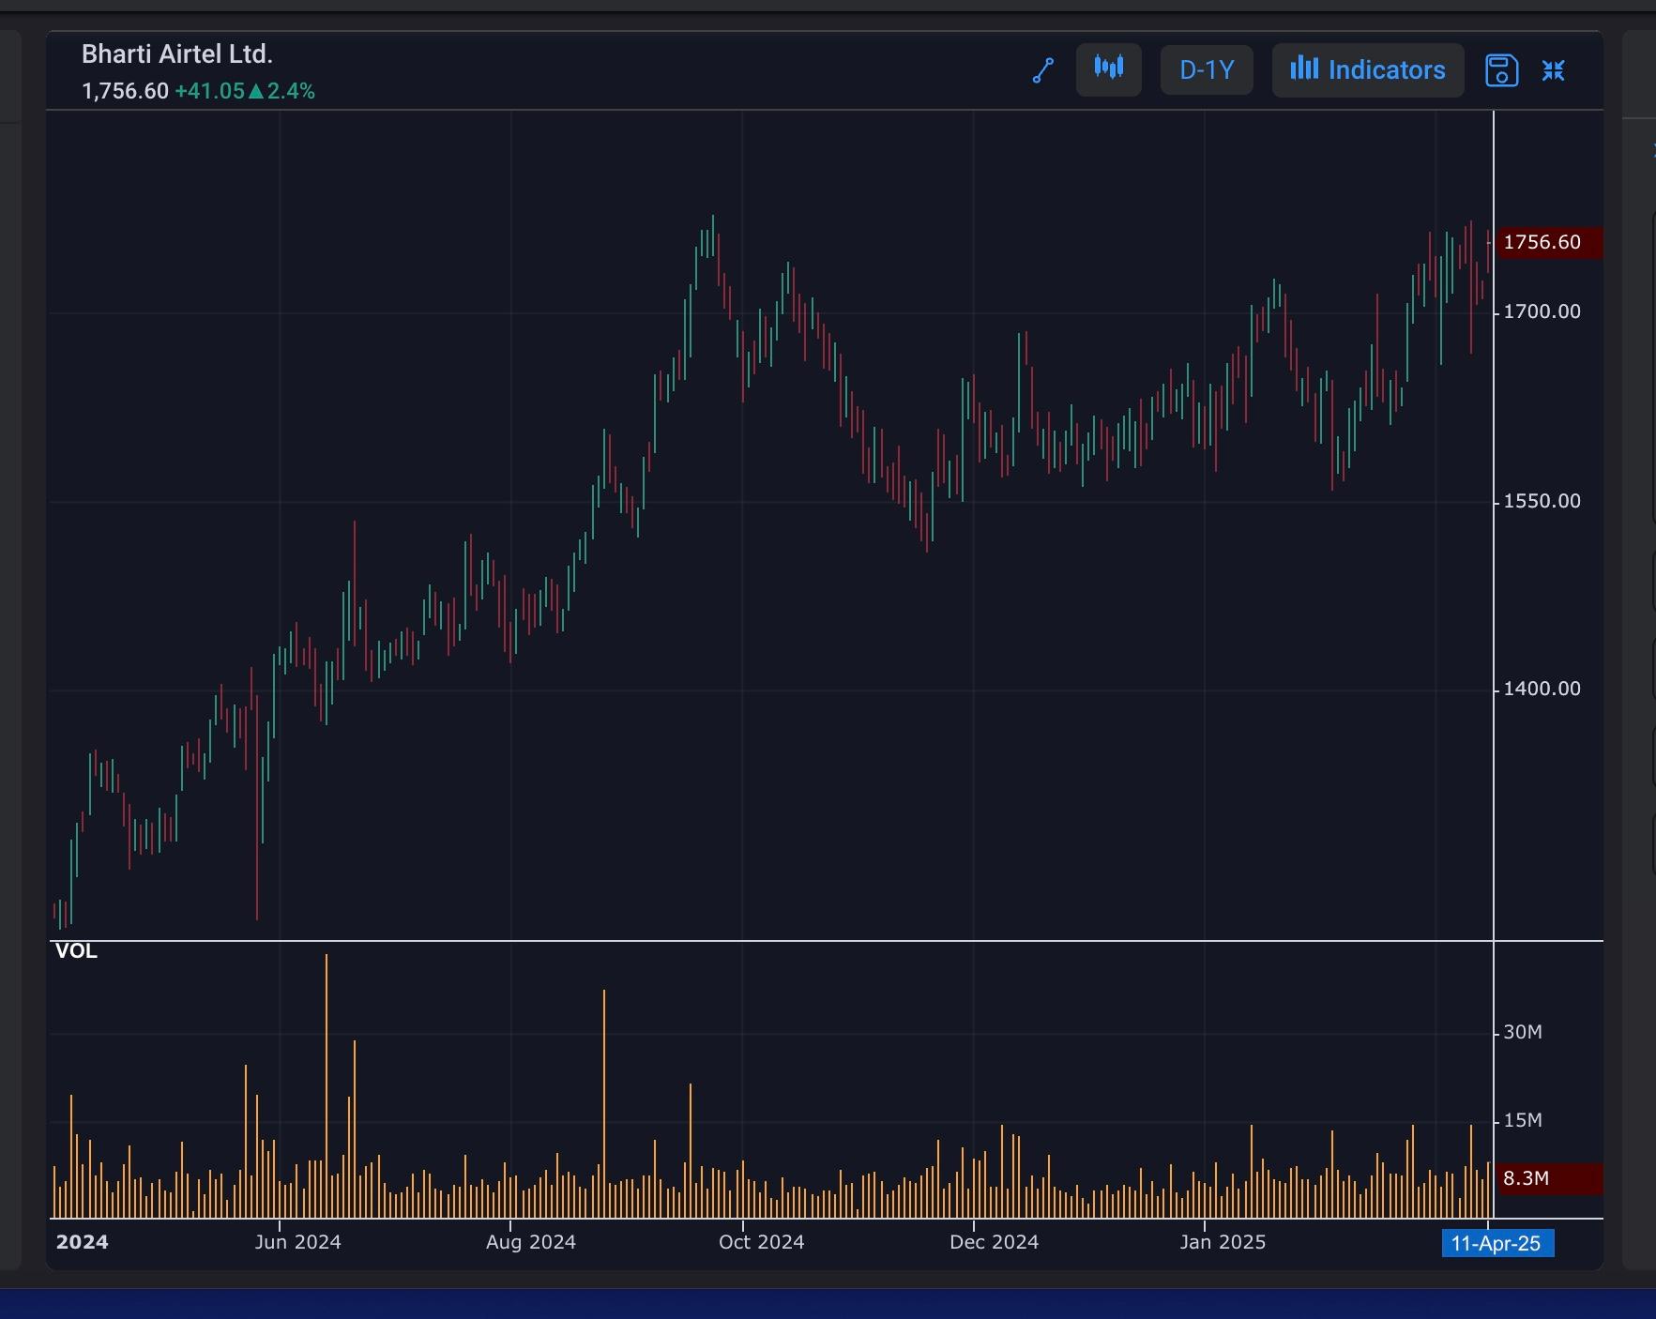Click the Jun 2024 time axis label
1656x1319 pixels.
298,1242
